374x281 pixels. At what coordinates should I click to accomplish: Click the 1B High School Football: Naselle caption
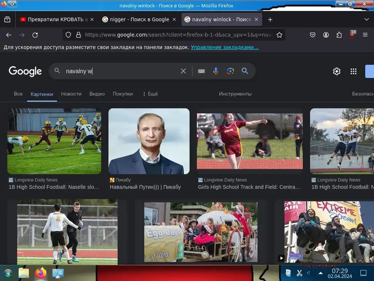tap(54, 187)
